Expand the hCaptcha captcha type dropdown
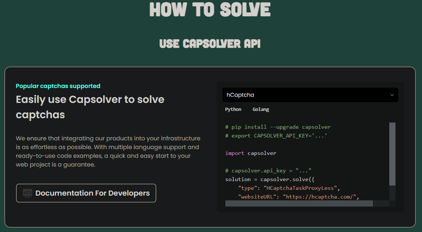The height and width of the screenshot is (232, 422). (x=310, y=95)
